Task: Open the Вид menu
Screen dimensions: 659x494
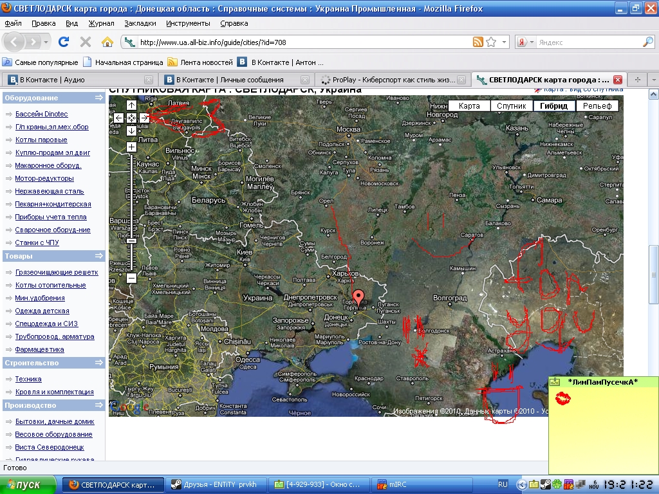Action: coord(72,23)
